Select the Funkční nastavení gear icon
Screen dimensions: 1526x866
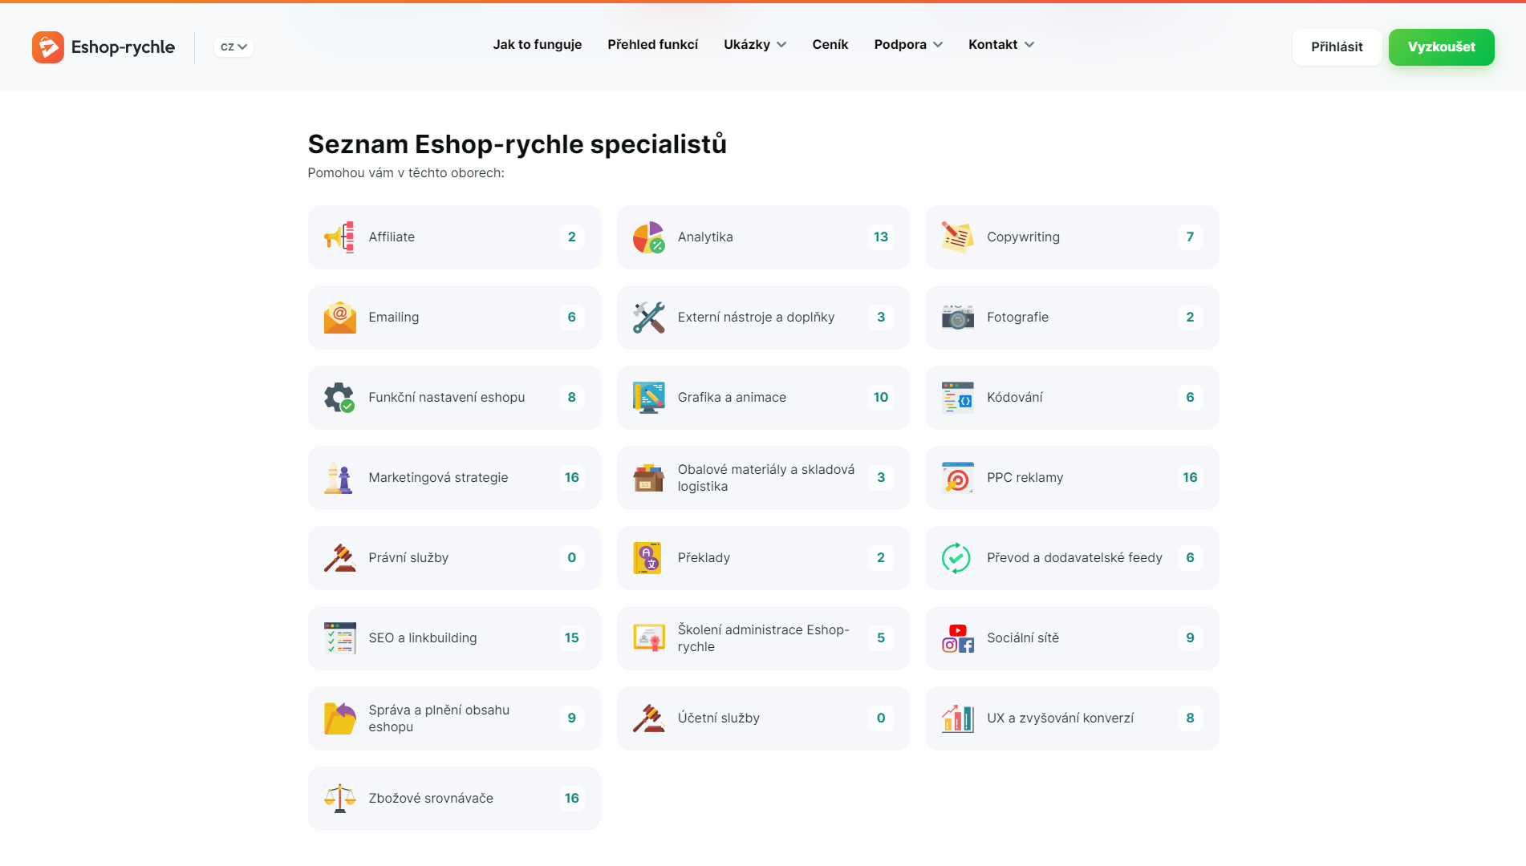point(339,398)
